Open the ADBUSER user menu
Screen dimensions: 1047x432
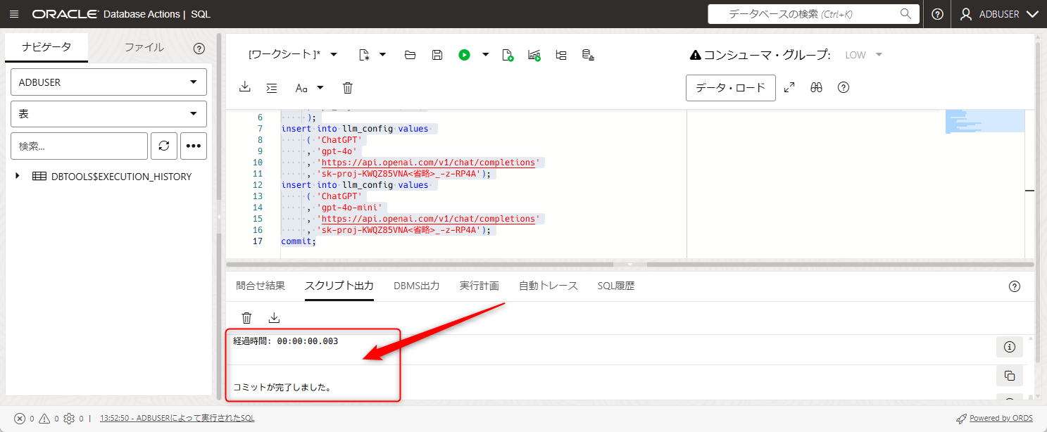point(999,14)
